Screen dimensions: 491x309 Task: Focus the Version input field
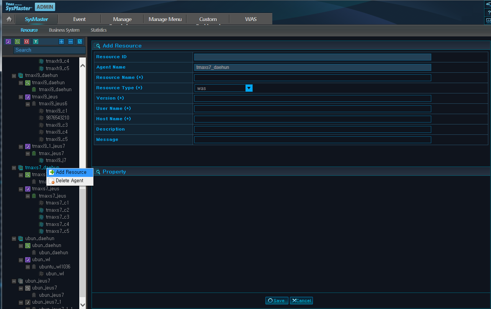(313, 98)
